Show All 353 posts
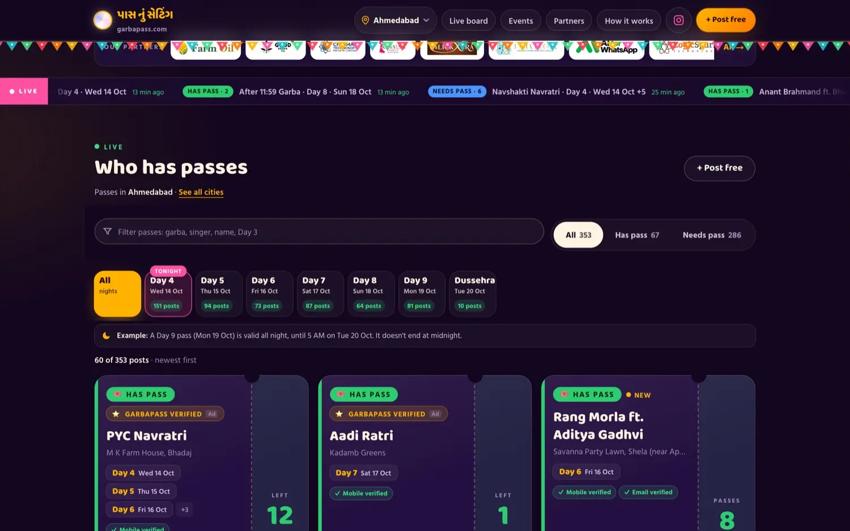The width and height of the screenshot is (850, 531). click(x=579, y=235)
